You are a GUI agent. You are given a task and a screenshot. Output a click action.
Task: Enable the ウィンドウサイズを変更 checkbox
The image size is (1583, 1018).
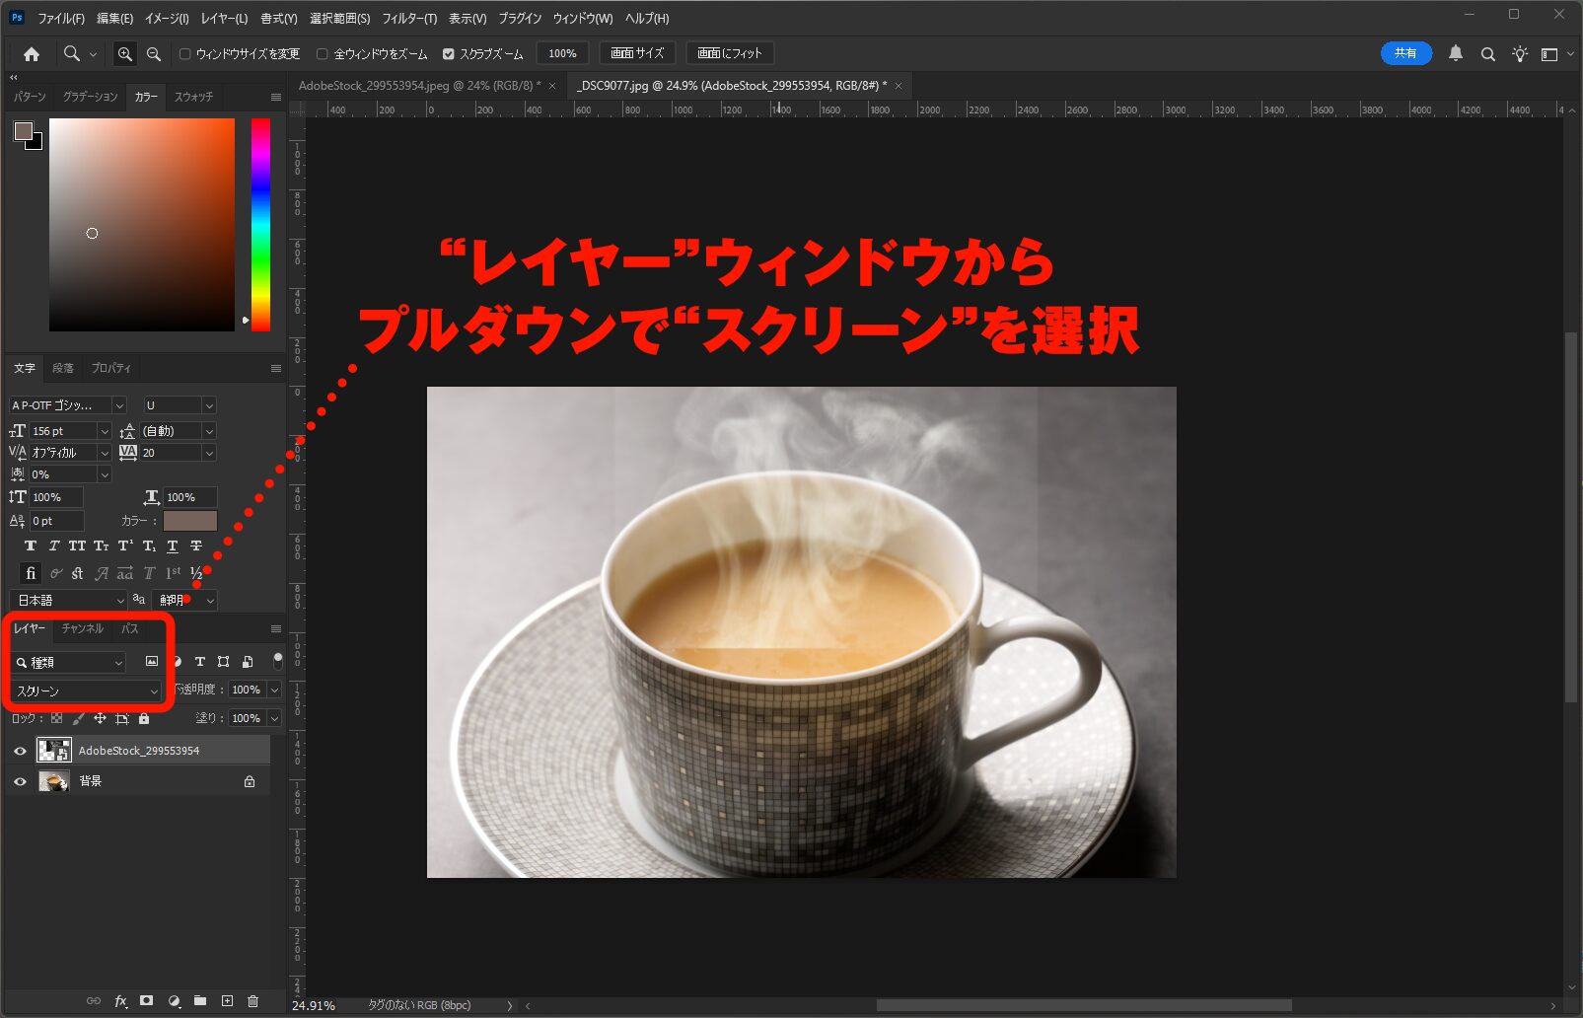click(x=184, y=54)
